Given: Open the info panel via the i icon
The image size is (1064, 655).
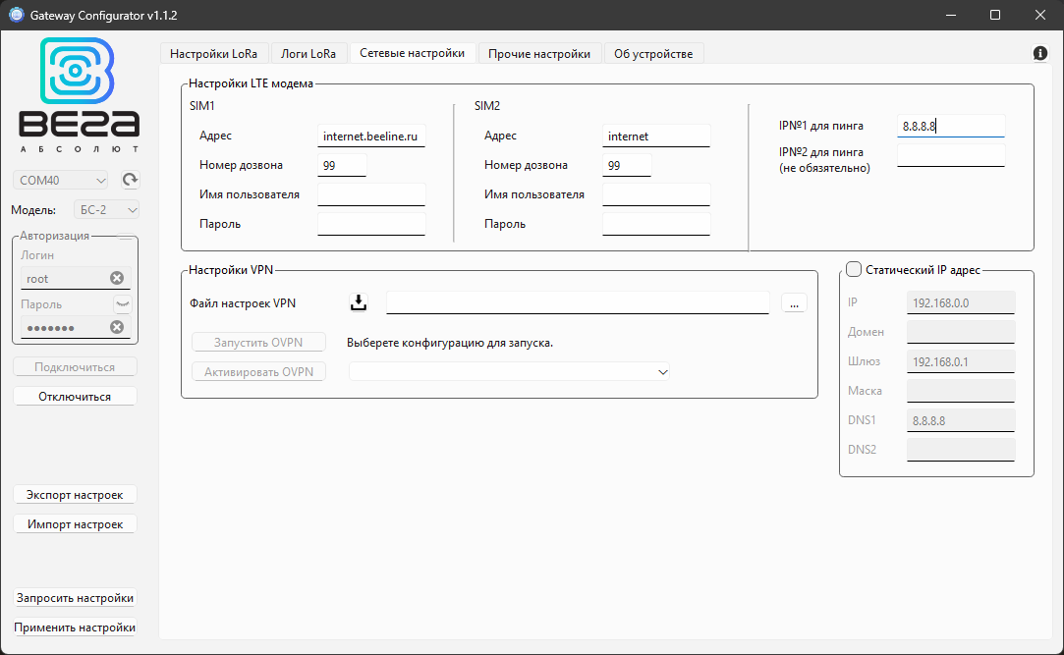Looking at the screenshot, I should [x=1039, y=53].
